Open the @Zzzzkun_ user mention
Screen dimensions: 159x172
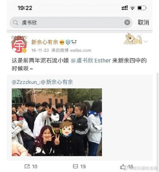point(25,82)
